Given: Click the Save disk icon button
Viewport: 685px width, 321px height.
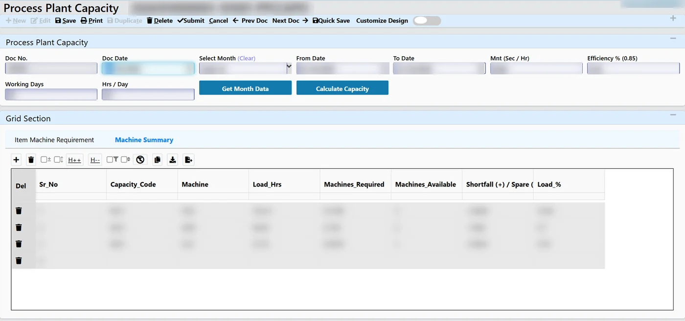Looking at the screenshot, I should click(66, 21).
